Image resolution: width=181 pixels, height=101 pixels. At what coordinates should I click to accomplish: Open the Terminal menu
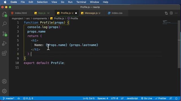pyautogui.click(x=81, y=2)
